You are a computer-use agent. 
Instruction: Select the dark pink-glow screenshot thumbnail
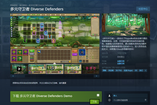[x=91, y=69]
